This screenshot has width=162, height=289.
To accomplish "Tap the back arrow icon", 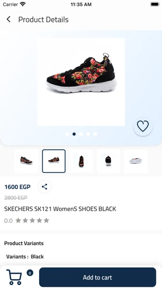I will tap(8, 19).
